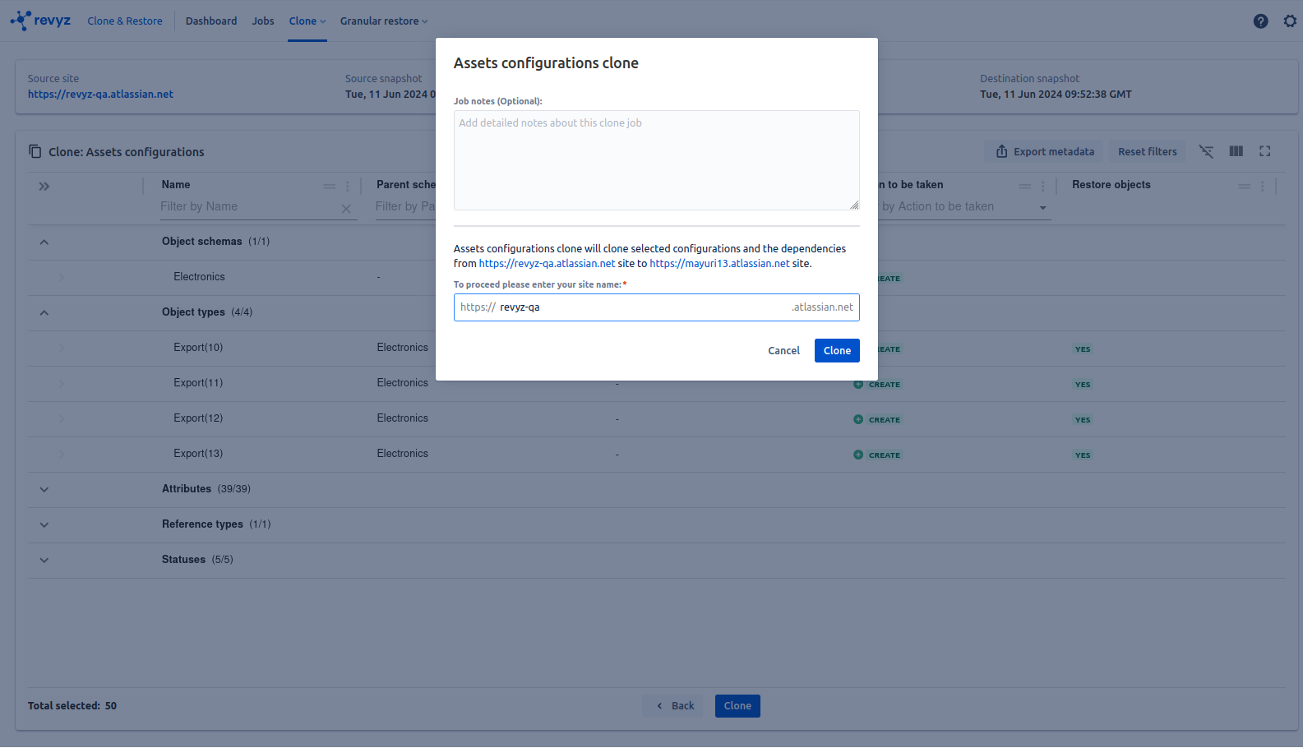
Task: Click the bottom Clone button
Action: point(737,706)
